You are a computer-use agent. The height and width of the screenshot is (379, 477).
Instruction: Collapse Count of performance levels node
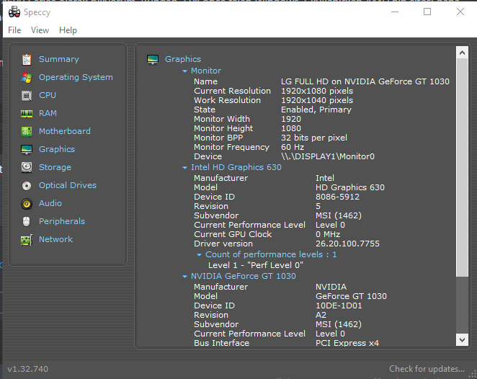[x=200, y=255]
